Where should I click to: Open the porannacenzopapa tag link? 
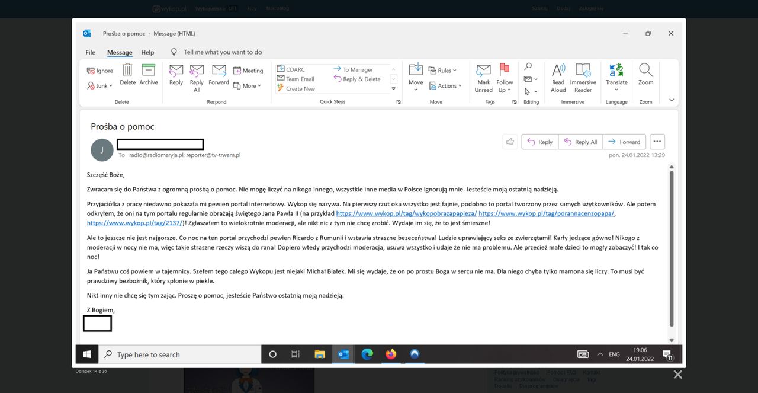click(x=548, y=213)
